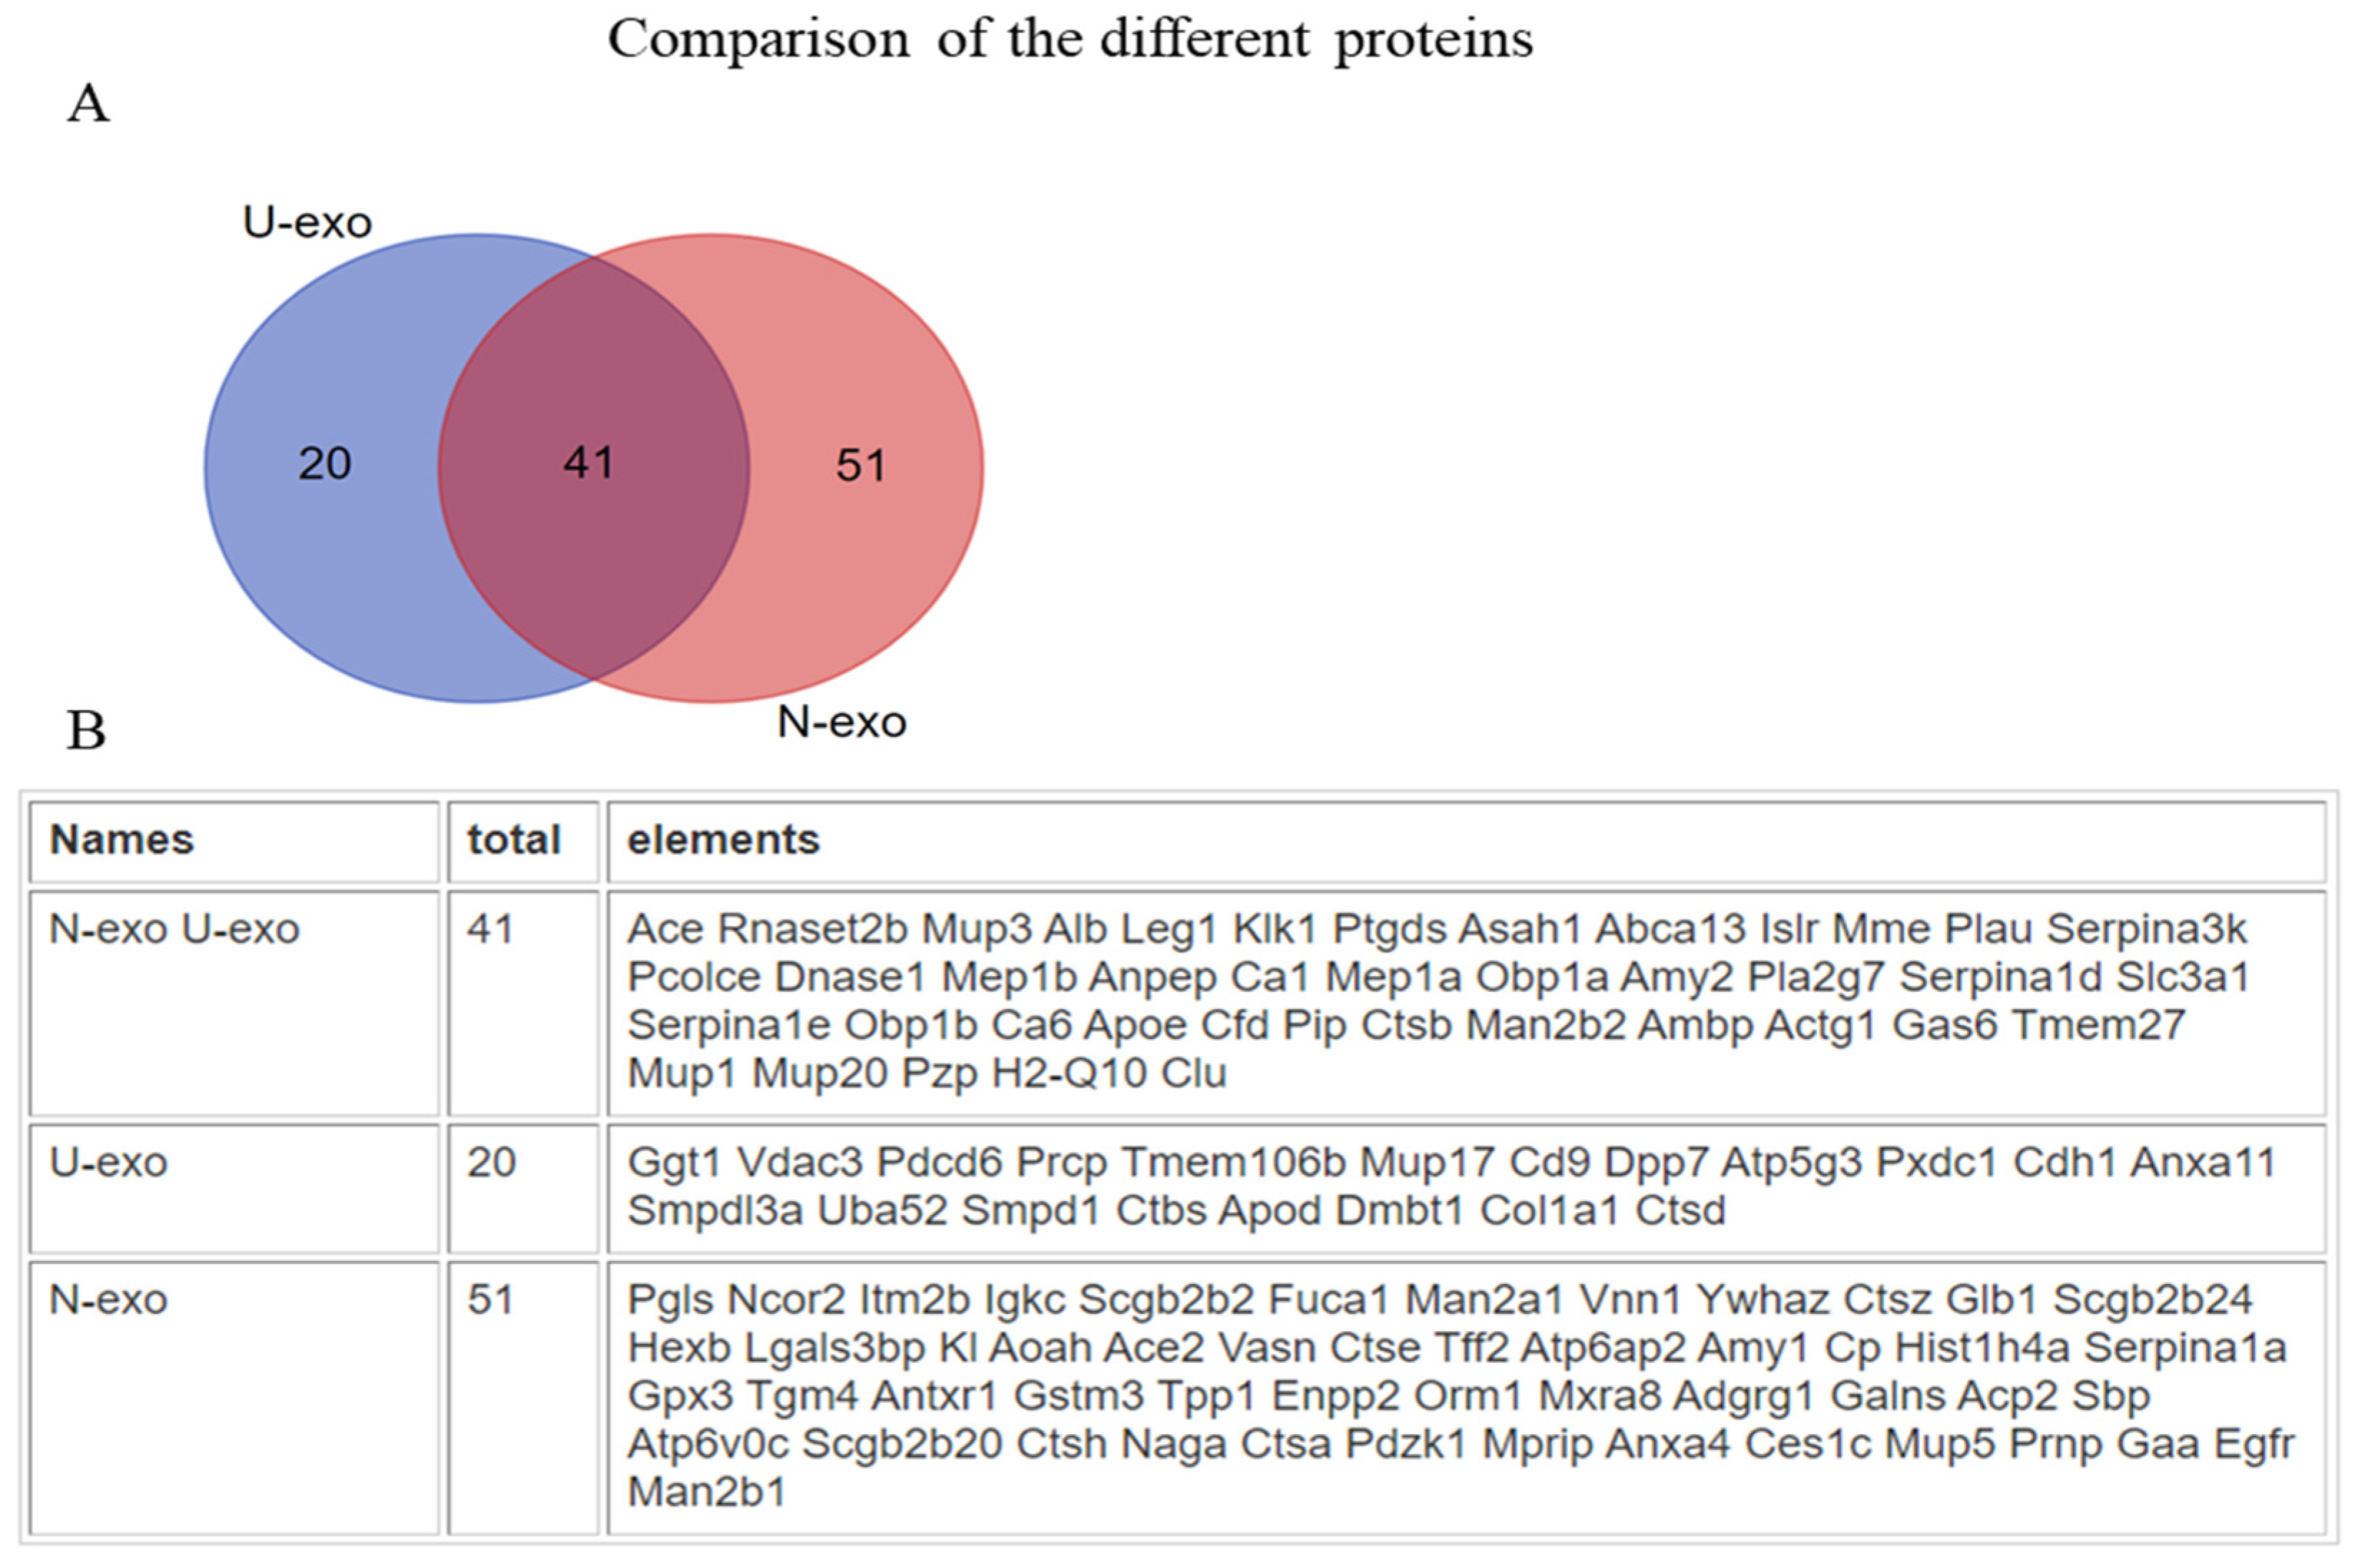Screen dimensions: 2355x1568
Task: Click the blue U-exo only region showing 20
Action: (x=324, y=464)
